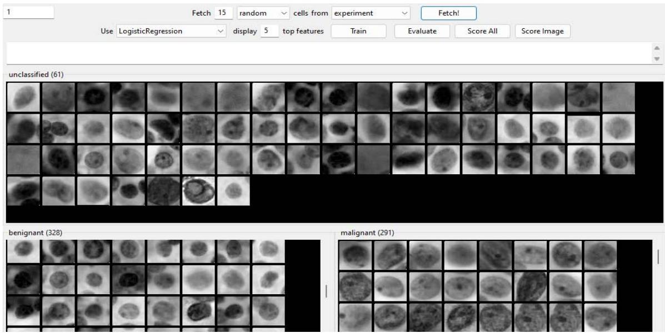Click the Fetch! button

click(x=448, y=12)
